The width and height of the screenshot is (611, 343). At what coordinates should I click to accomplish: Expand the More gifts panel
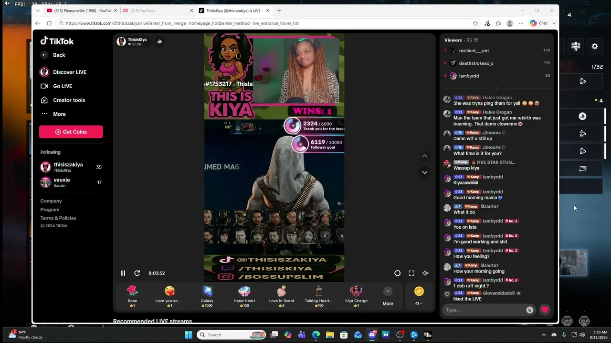coord(388,296)
